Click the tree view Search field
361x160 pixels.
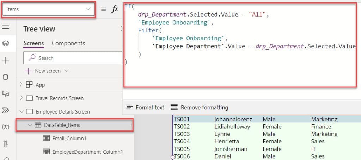(x=73, y=58)
